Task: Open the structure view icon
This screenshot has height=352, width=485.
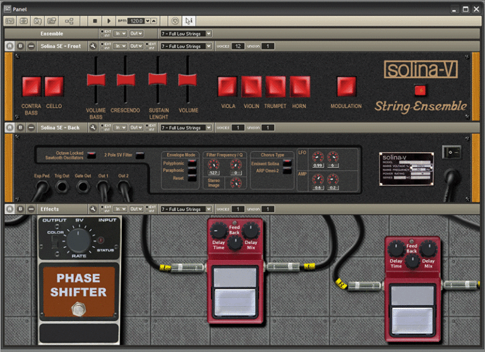Action: (x=69, y=21)
